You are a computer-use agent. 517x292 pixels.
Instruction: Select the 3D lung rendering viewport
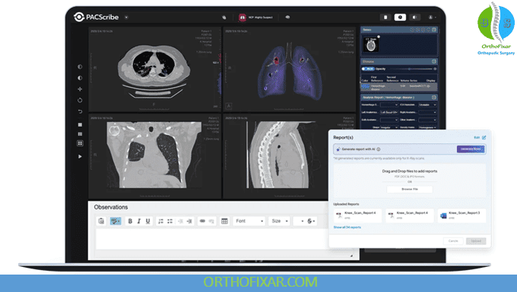[x=290, y=69]
